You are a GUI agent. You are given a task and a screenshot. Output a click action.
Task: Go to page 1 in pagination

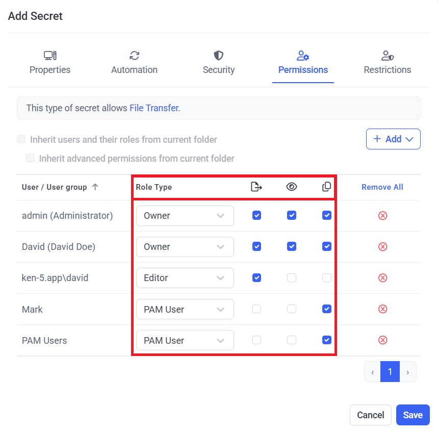390,372
